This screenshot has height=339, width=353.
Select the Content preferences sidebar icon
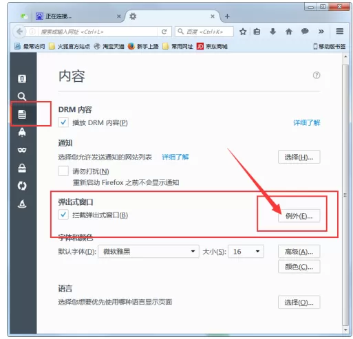click(x=22, y=114)
